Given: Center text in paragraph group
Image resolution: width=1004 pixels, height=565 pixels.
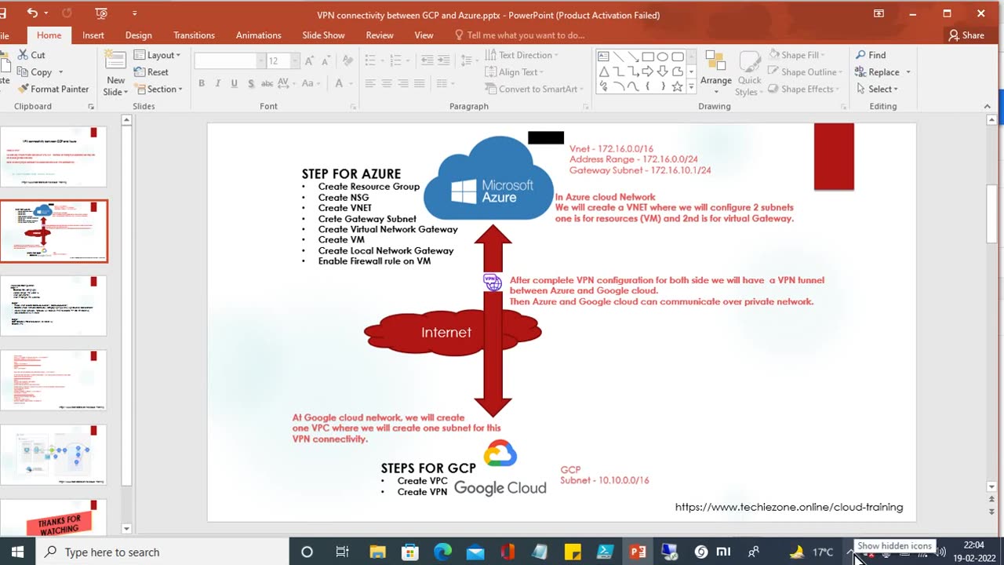Looking at the screenshot, I should (387, 83).
